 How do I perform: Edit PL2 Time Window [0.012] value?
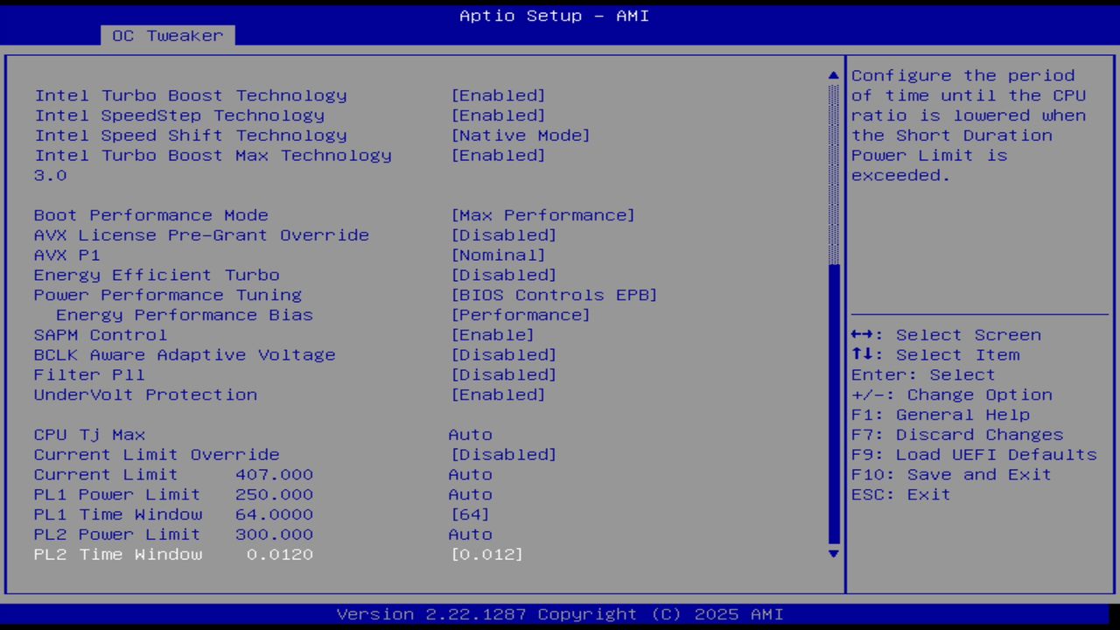pyautogui.click(x=486, y=555)
